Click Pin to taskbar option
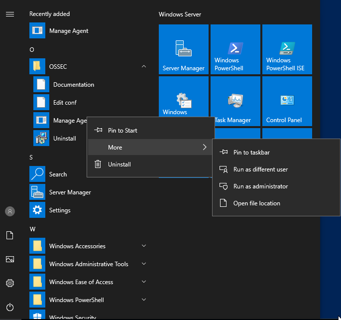Image resolution: width=341 pixels, height=320 pixels. point(251,153)
